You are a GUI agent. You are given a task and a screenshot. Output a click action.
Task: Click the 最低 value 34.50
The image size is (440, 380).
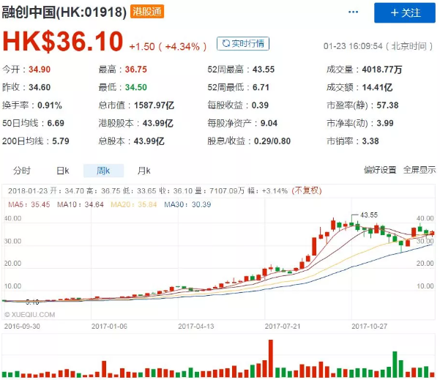click(136, 87)
